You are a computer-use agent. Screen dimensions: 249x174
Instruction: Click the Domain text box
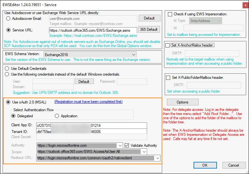point(53,87)
